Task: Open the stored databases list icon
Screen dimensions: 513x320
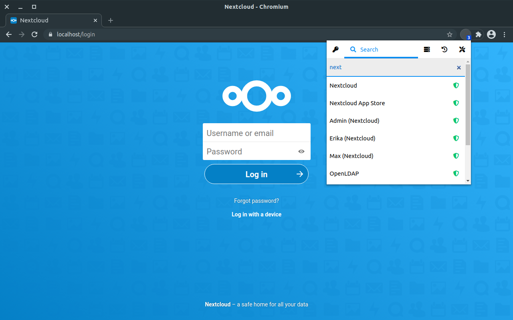Action: 426,49
